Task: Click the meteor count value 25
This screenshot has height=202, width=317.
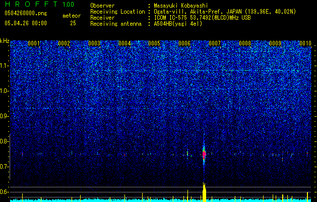Action: 73,23
